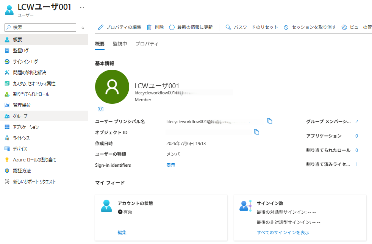Click the サインイン数 card icon
The image size is (372, 244).
245,206
